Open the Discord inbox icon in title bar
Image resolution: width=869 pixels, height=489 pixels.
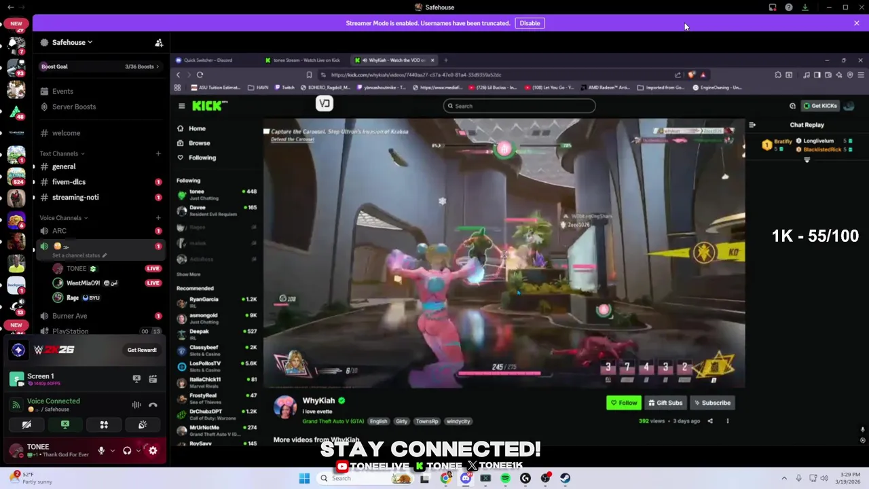coord(773,7)
